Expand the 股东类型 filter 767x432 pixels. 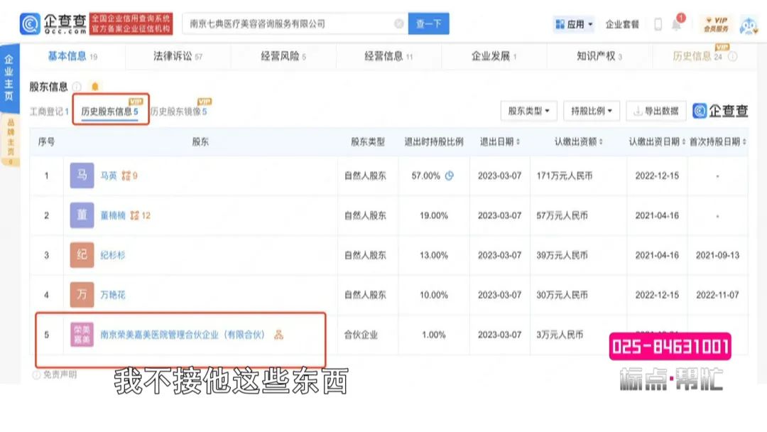(529, 111)
